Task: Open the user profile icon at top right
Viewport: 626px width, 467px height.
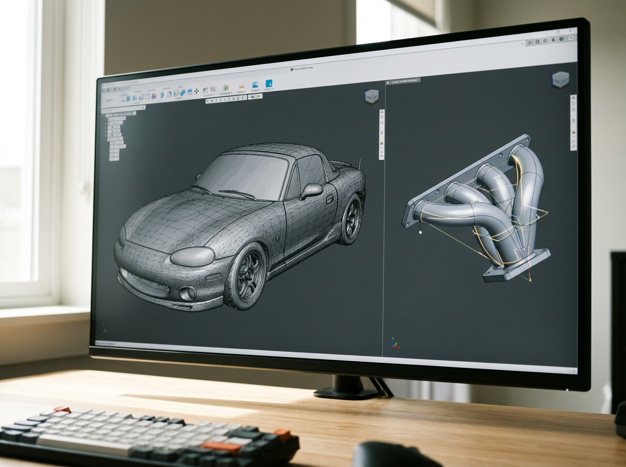Action: click(x=571, y=38)
